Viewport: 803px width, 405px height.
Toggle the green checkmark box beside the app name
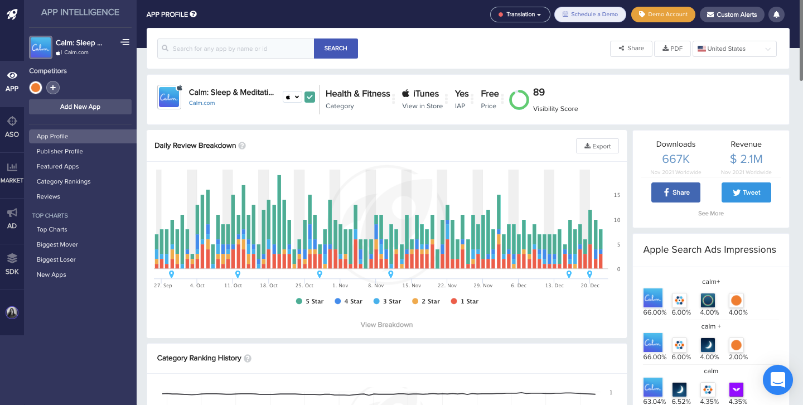309,97
